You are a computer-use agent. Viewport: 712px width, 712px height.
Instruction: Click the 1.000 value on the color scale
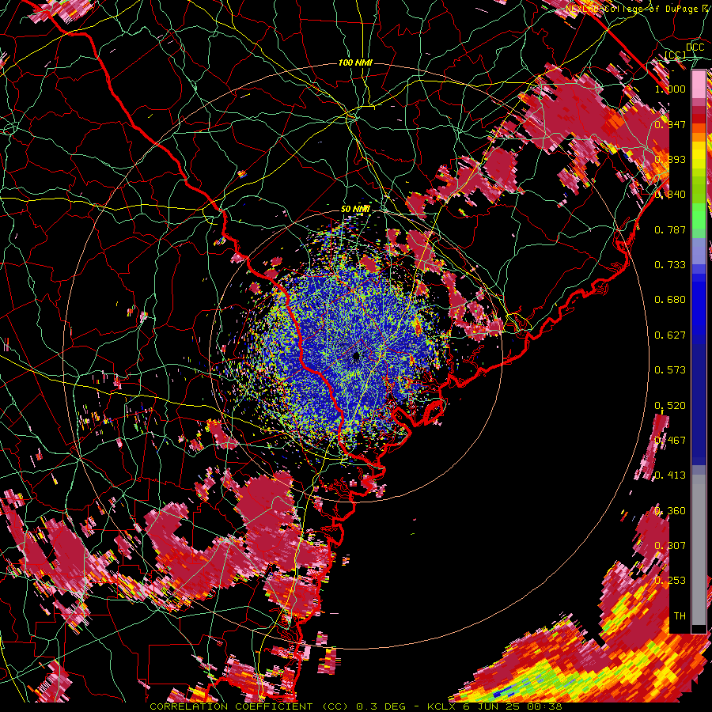[670, 89]
